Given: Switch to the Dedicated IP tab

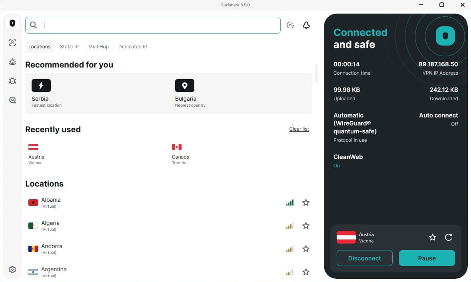Looking at the screenshot, I should (133, 46).
